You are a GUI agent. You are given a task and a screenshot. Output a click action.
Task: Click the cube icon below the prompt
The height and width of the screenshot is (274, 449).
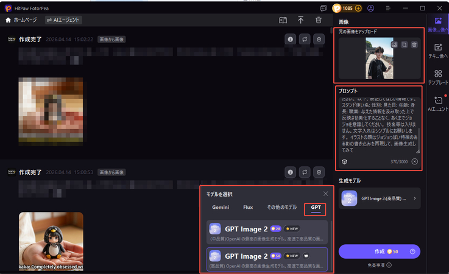click(x=344, y=162)
